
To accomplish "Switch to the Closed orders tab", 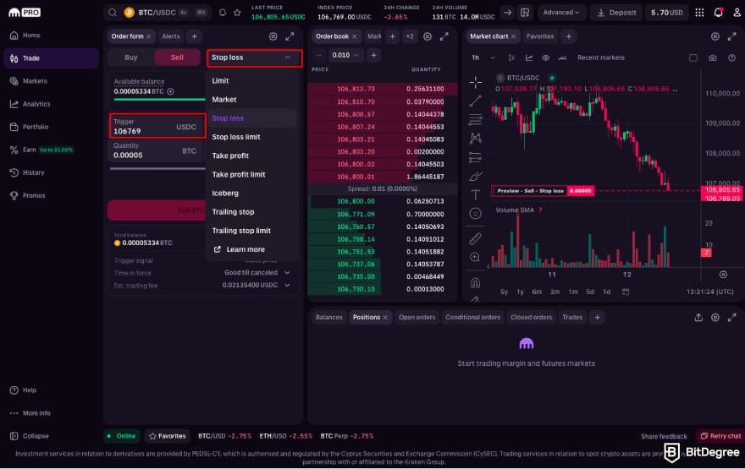I will (x=531, y=317).
